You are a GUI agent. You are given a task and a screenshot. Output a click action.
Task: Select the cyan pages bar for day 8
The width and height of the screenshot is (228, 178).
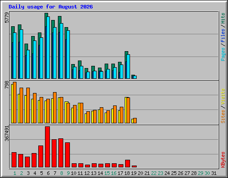(61, 51)
